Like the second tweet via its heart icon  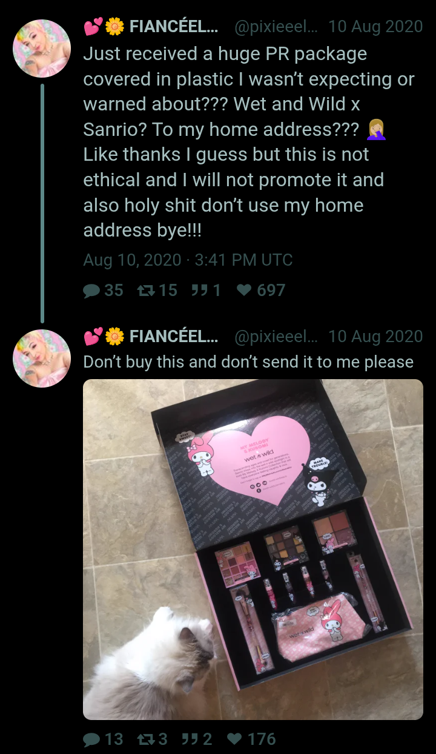[236, 739]
